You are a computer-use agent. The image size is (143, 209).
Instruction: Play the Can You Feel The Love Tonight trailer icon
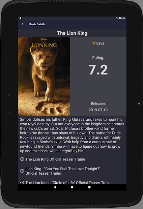(22, 171)
